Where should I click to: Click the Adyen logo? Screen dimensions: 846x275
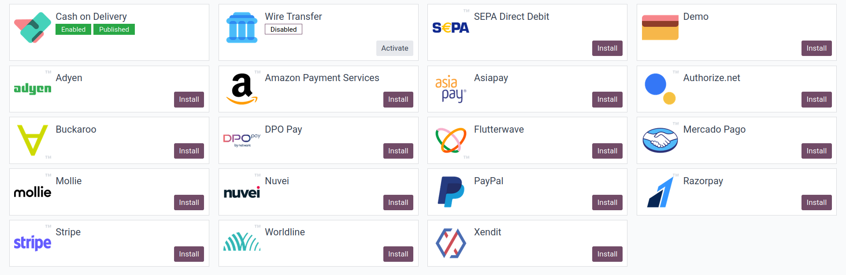coord(33,89)
